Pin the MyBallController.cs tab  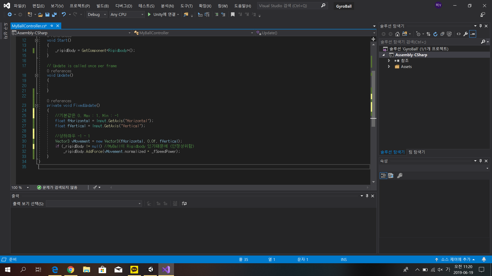pyautogui.click(x=52, y=26)
